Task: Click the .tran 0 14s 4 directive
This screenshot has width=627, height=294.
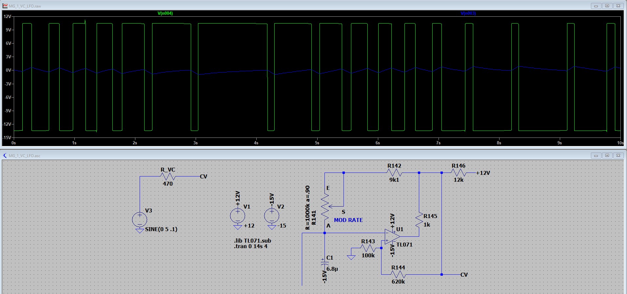Action: pyautogui.click(x=251, y=247)
